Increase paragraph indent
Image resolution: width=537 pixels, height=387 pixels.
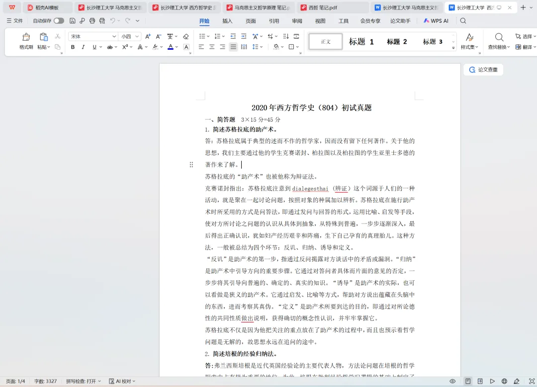coord(244,36)
